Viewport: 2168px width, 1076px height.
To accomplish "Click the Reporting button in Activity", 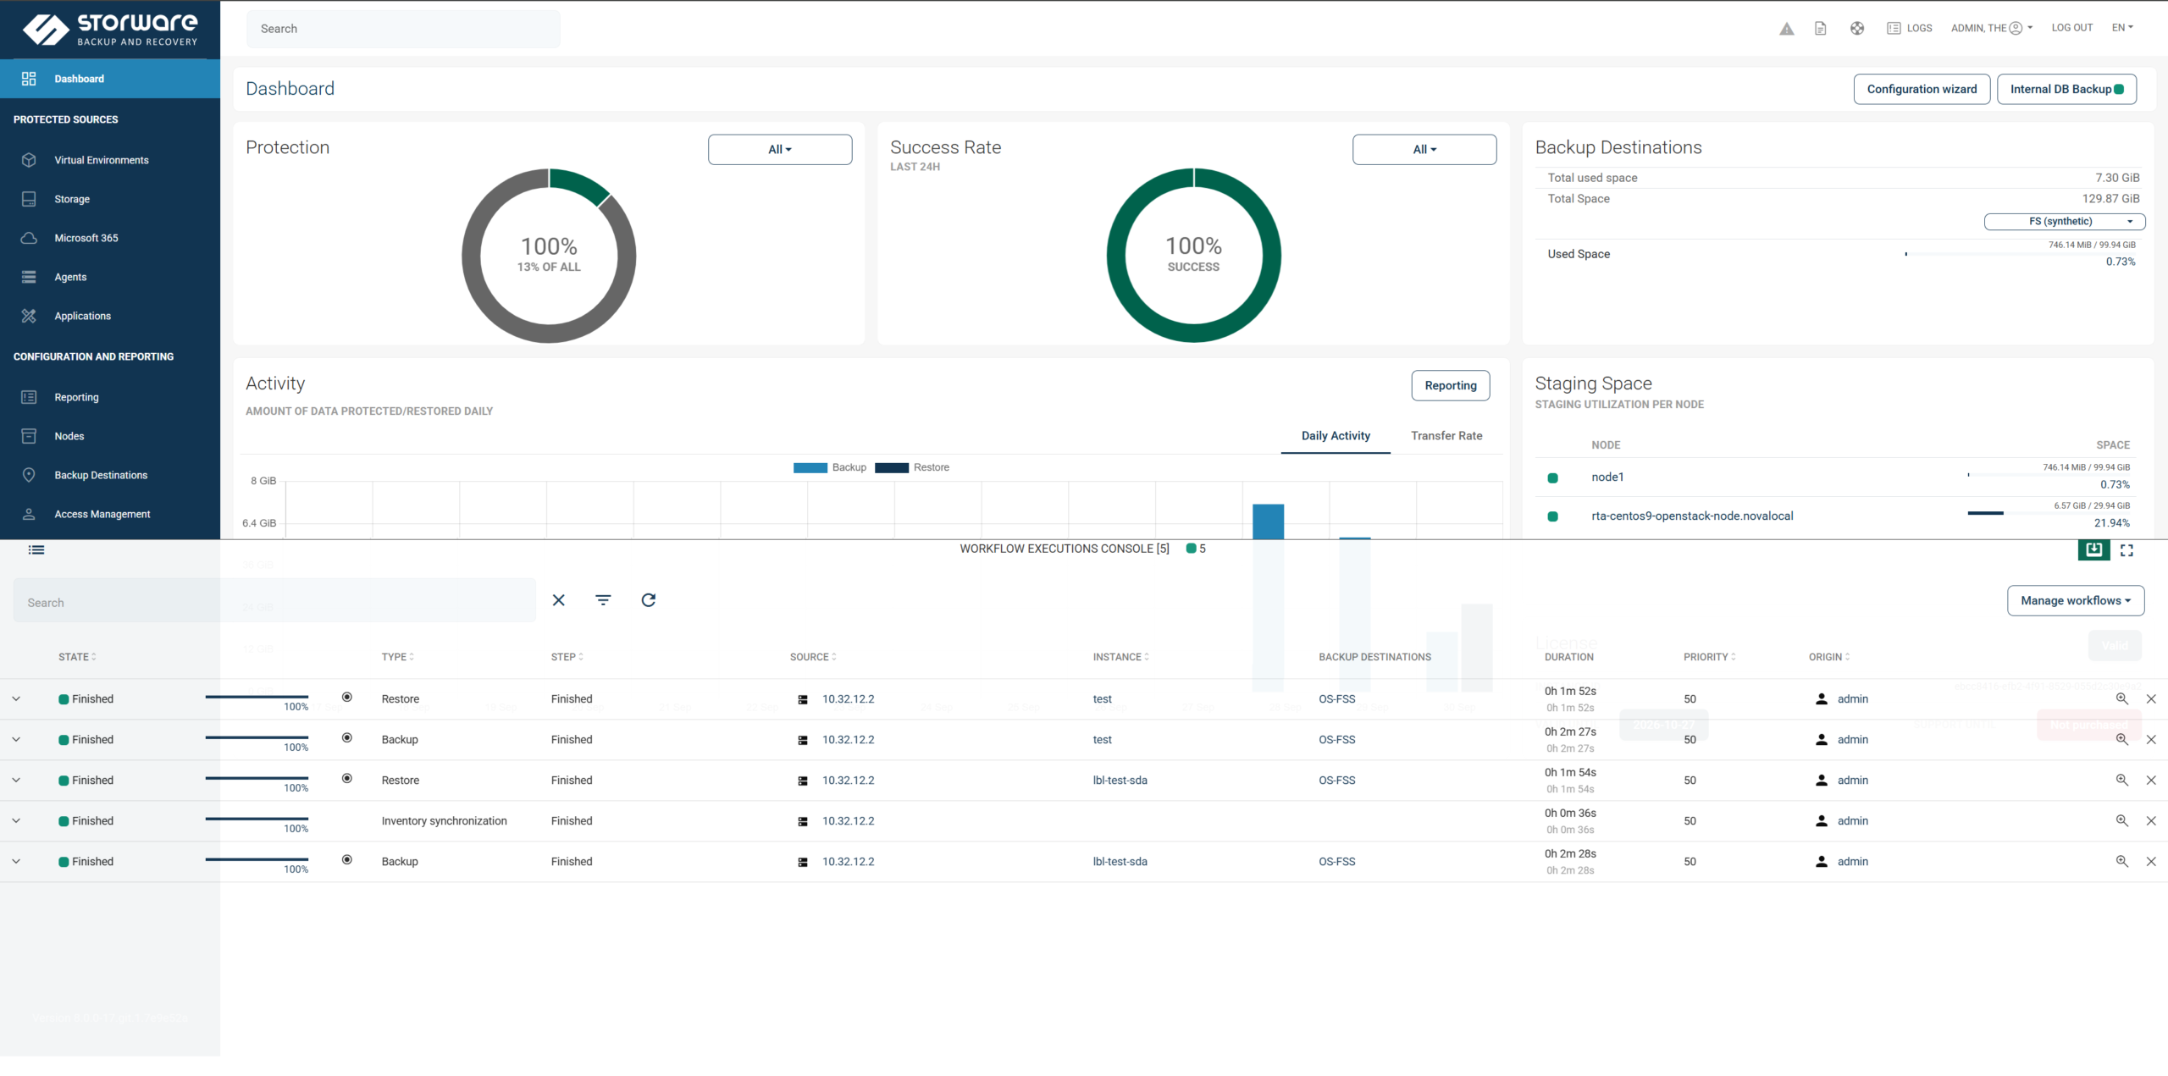I will tap(1451, 385).
